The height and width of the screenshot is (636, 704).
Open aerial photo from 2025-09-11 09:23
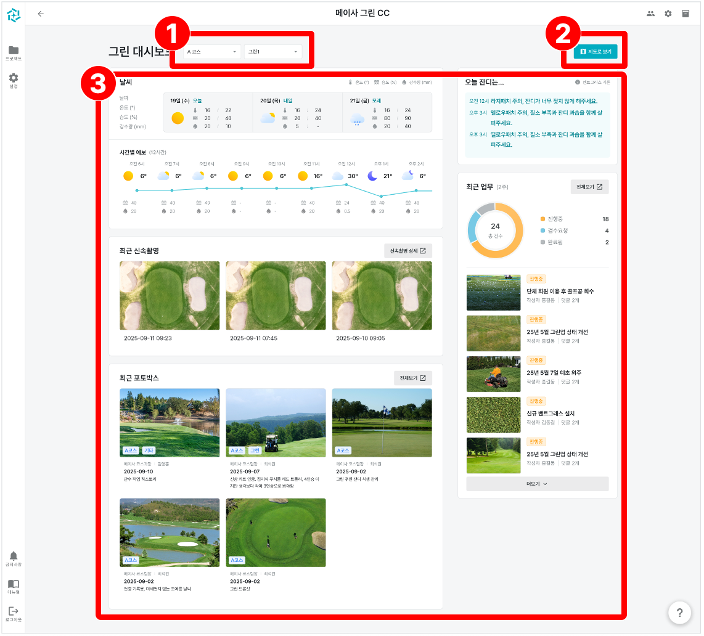tap(170, 295)
